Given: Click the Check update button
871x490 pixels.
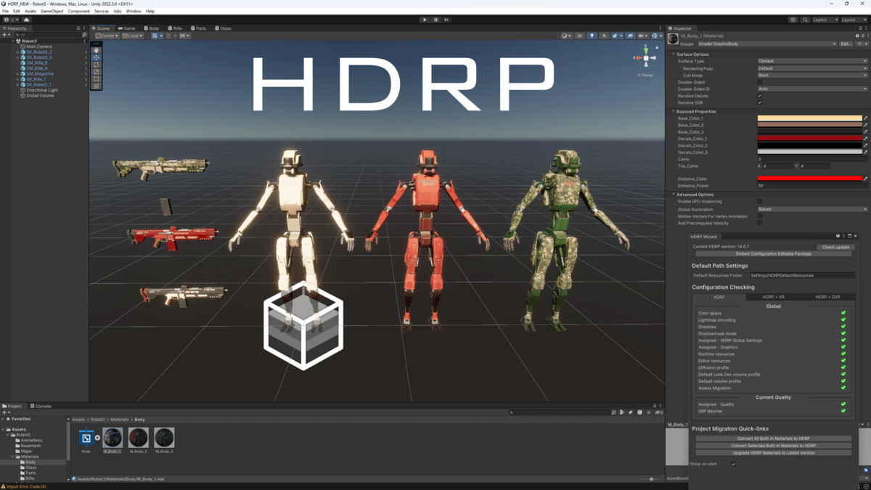Looking at the screenshot, I should 835,247.
